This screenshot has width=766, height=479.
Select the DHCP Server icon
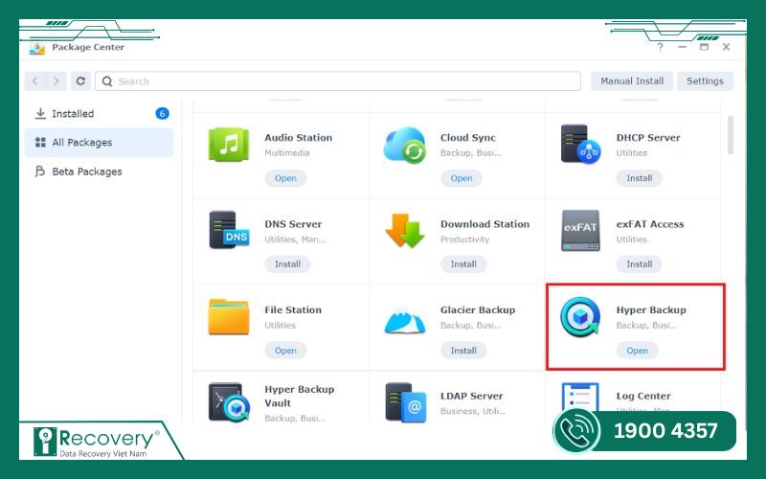(580, 145)
